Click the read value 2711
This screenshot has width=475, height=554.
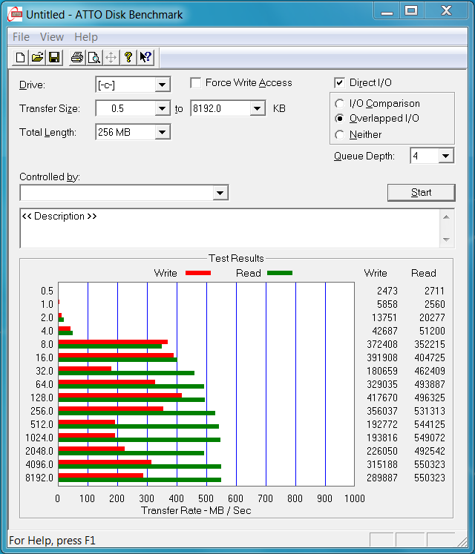pos(434,291)
